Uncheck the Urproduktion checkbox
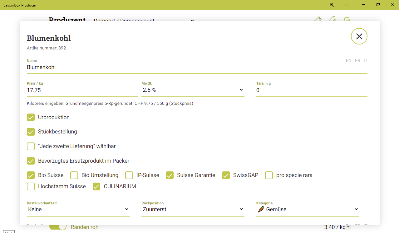 (x=31, y=117)
